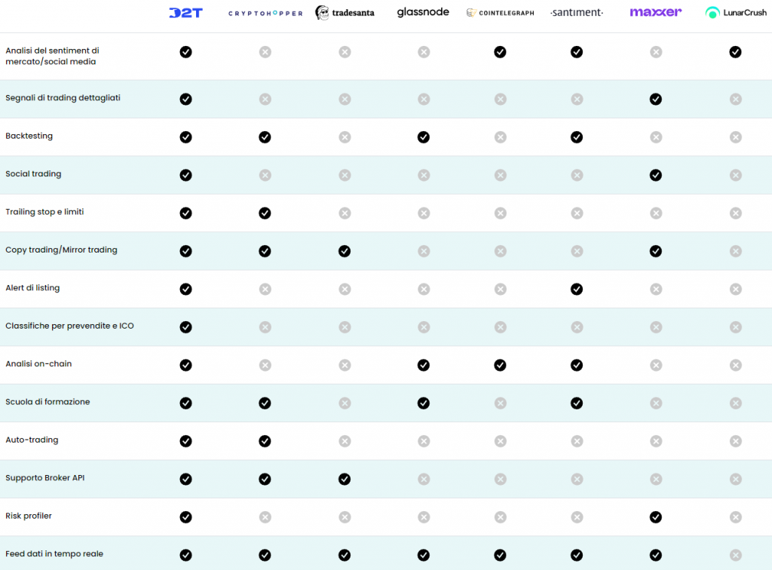The width and height of the screenshot is (772, 570).
Task: Click glassnode grey cross in Social trading row
Action: (424, 175)
